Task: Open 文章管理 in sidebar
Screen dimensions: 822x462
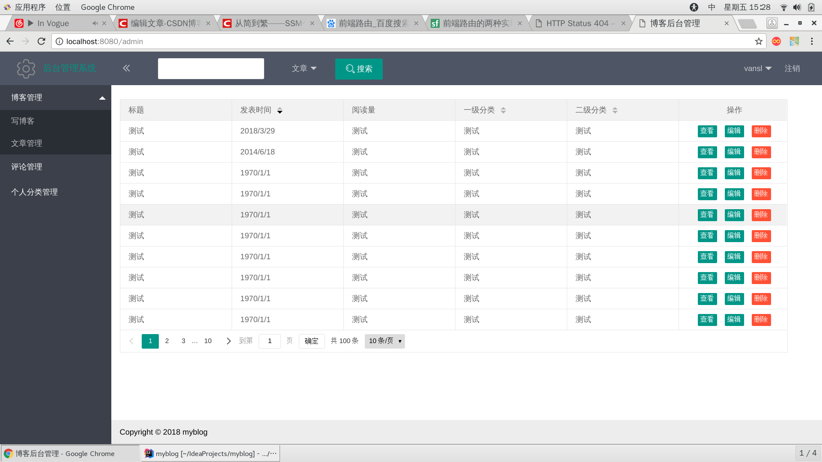Action: point(56,143)
